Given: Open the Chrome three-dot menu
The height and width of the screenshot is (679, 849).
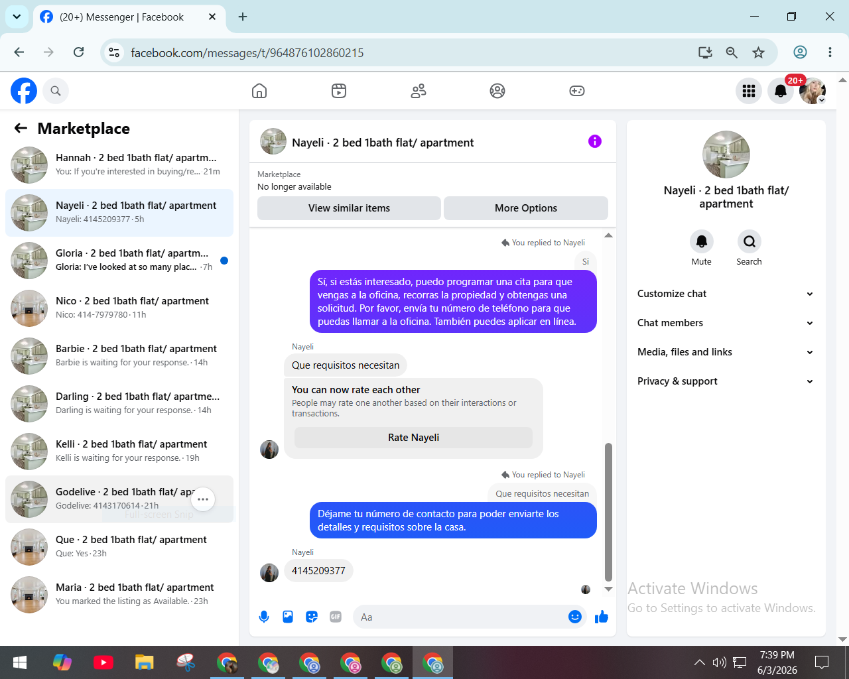Looking at the screenshot, I should pos(830,52).
